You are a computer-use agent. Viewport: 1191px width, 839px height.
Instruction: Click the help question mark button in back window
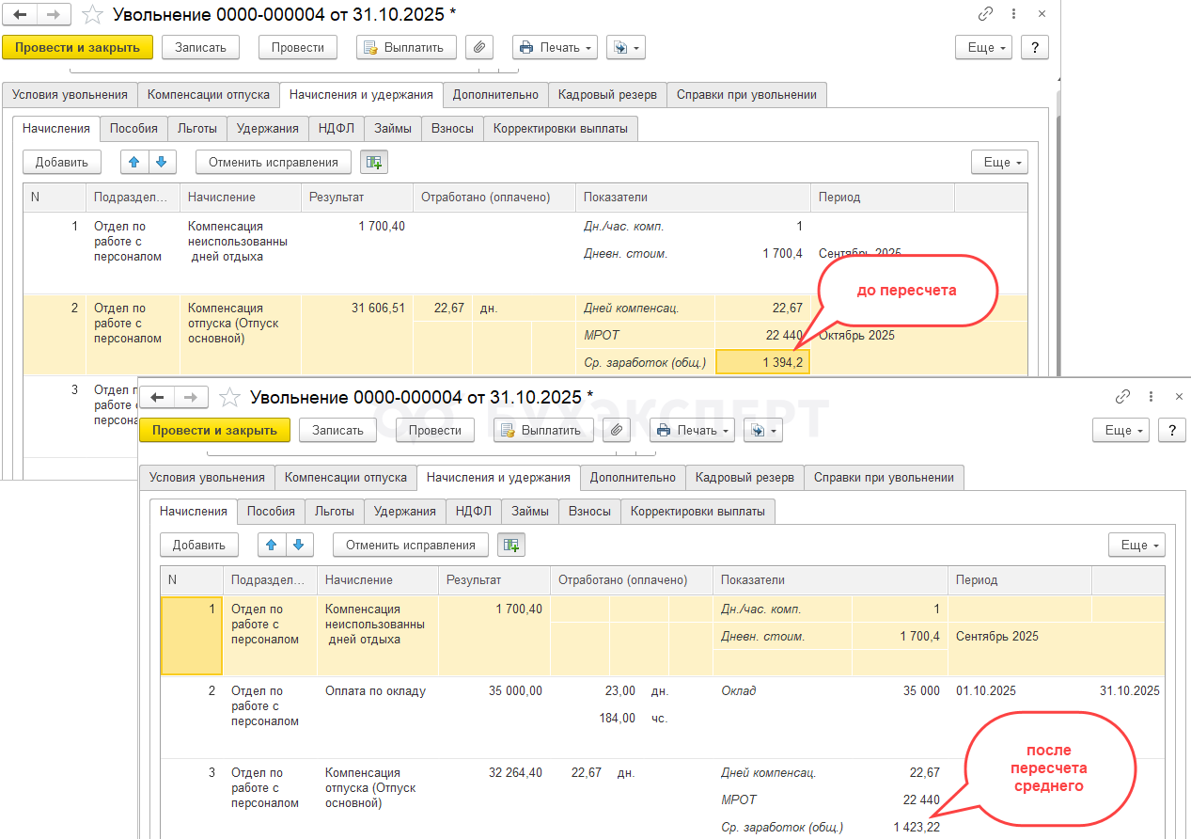pos(1034,47)
